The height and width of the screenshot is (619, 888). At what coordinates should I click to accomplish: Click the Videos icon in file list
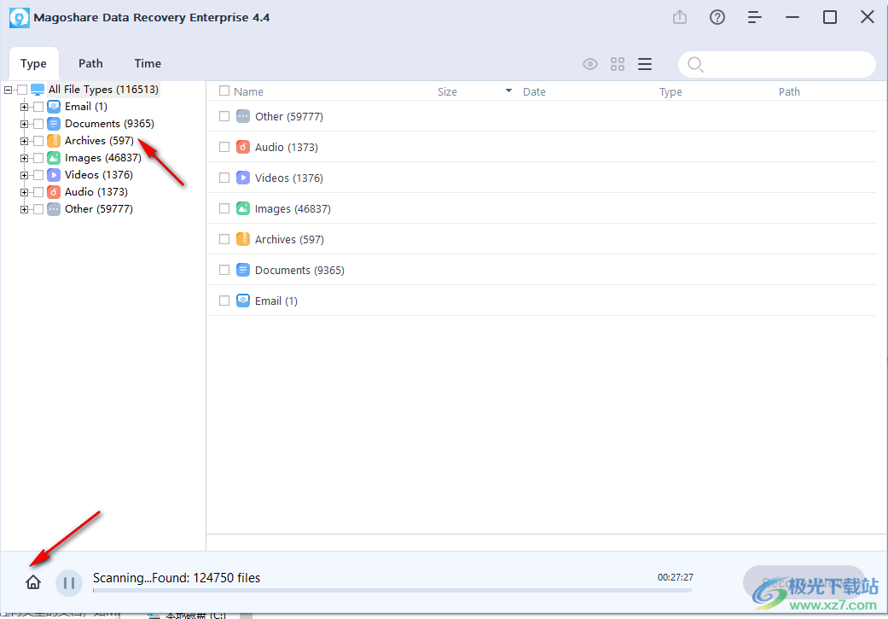(x=243, y=178)
